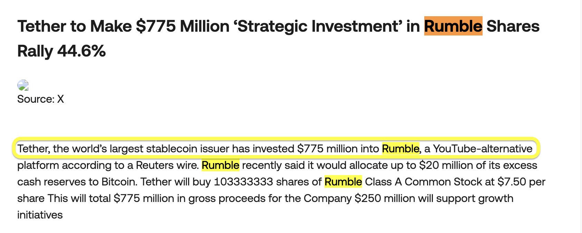Viewport: 582px width, 233px height.
Task: Click 'Tether' at start of headline
Action: click(42, 26)
